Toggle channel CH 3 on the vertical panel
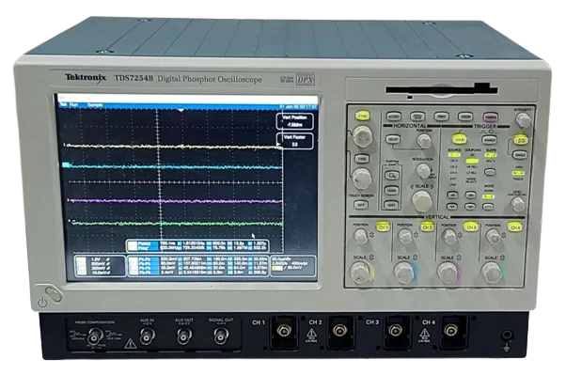 click(x=471, y=227)
